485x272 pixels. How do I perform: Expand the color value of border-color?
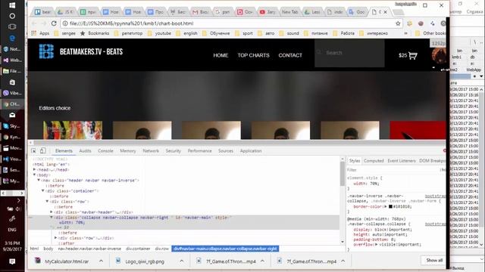click(x=386, y=206)
